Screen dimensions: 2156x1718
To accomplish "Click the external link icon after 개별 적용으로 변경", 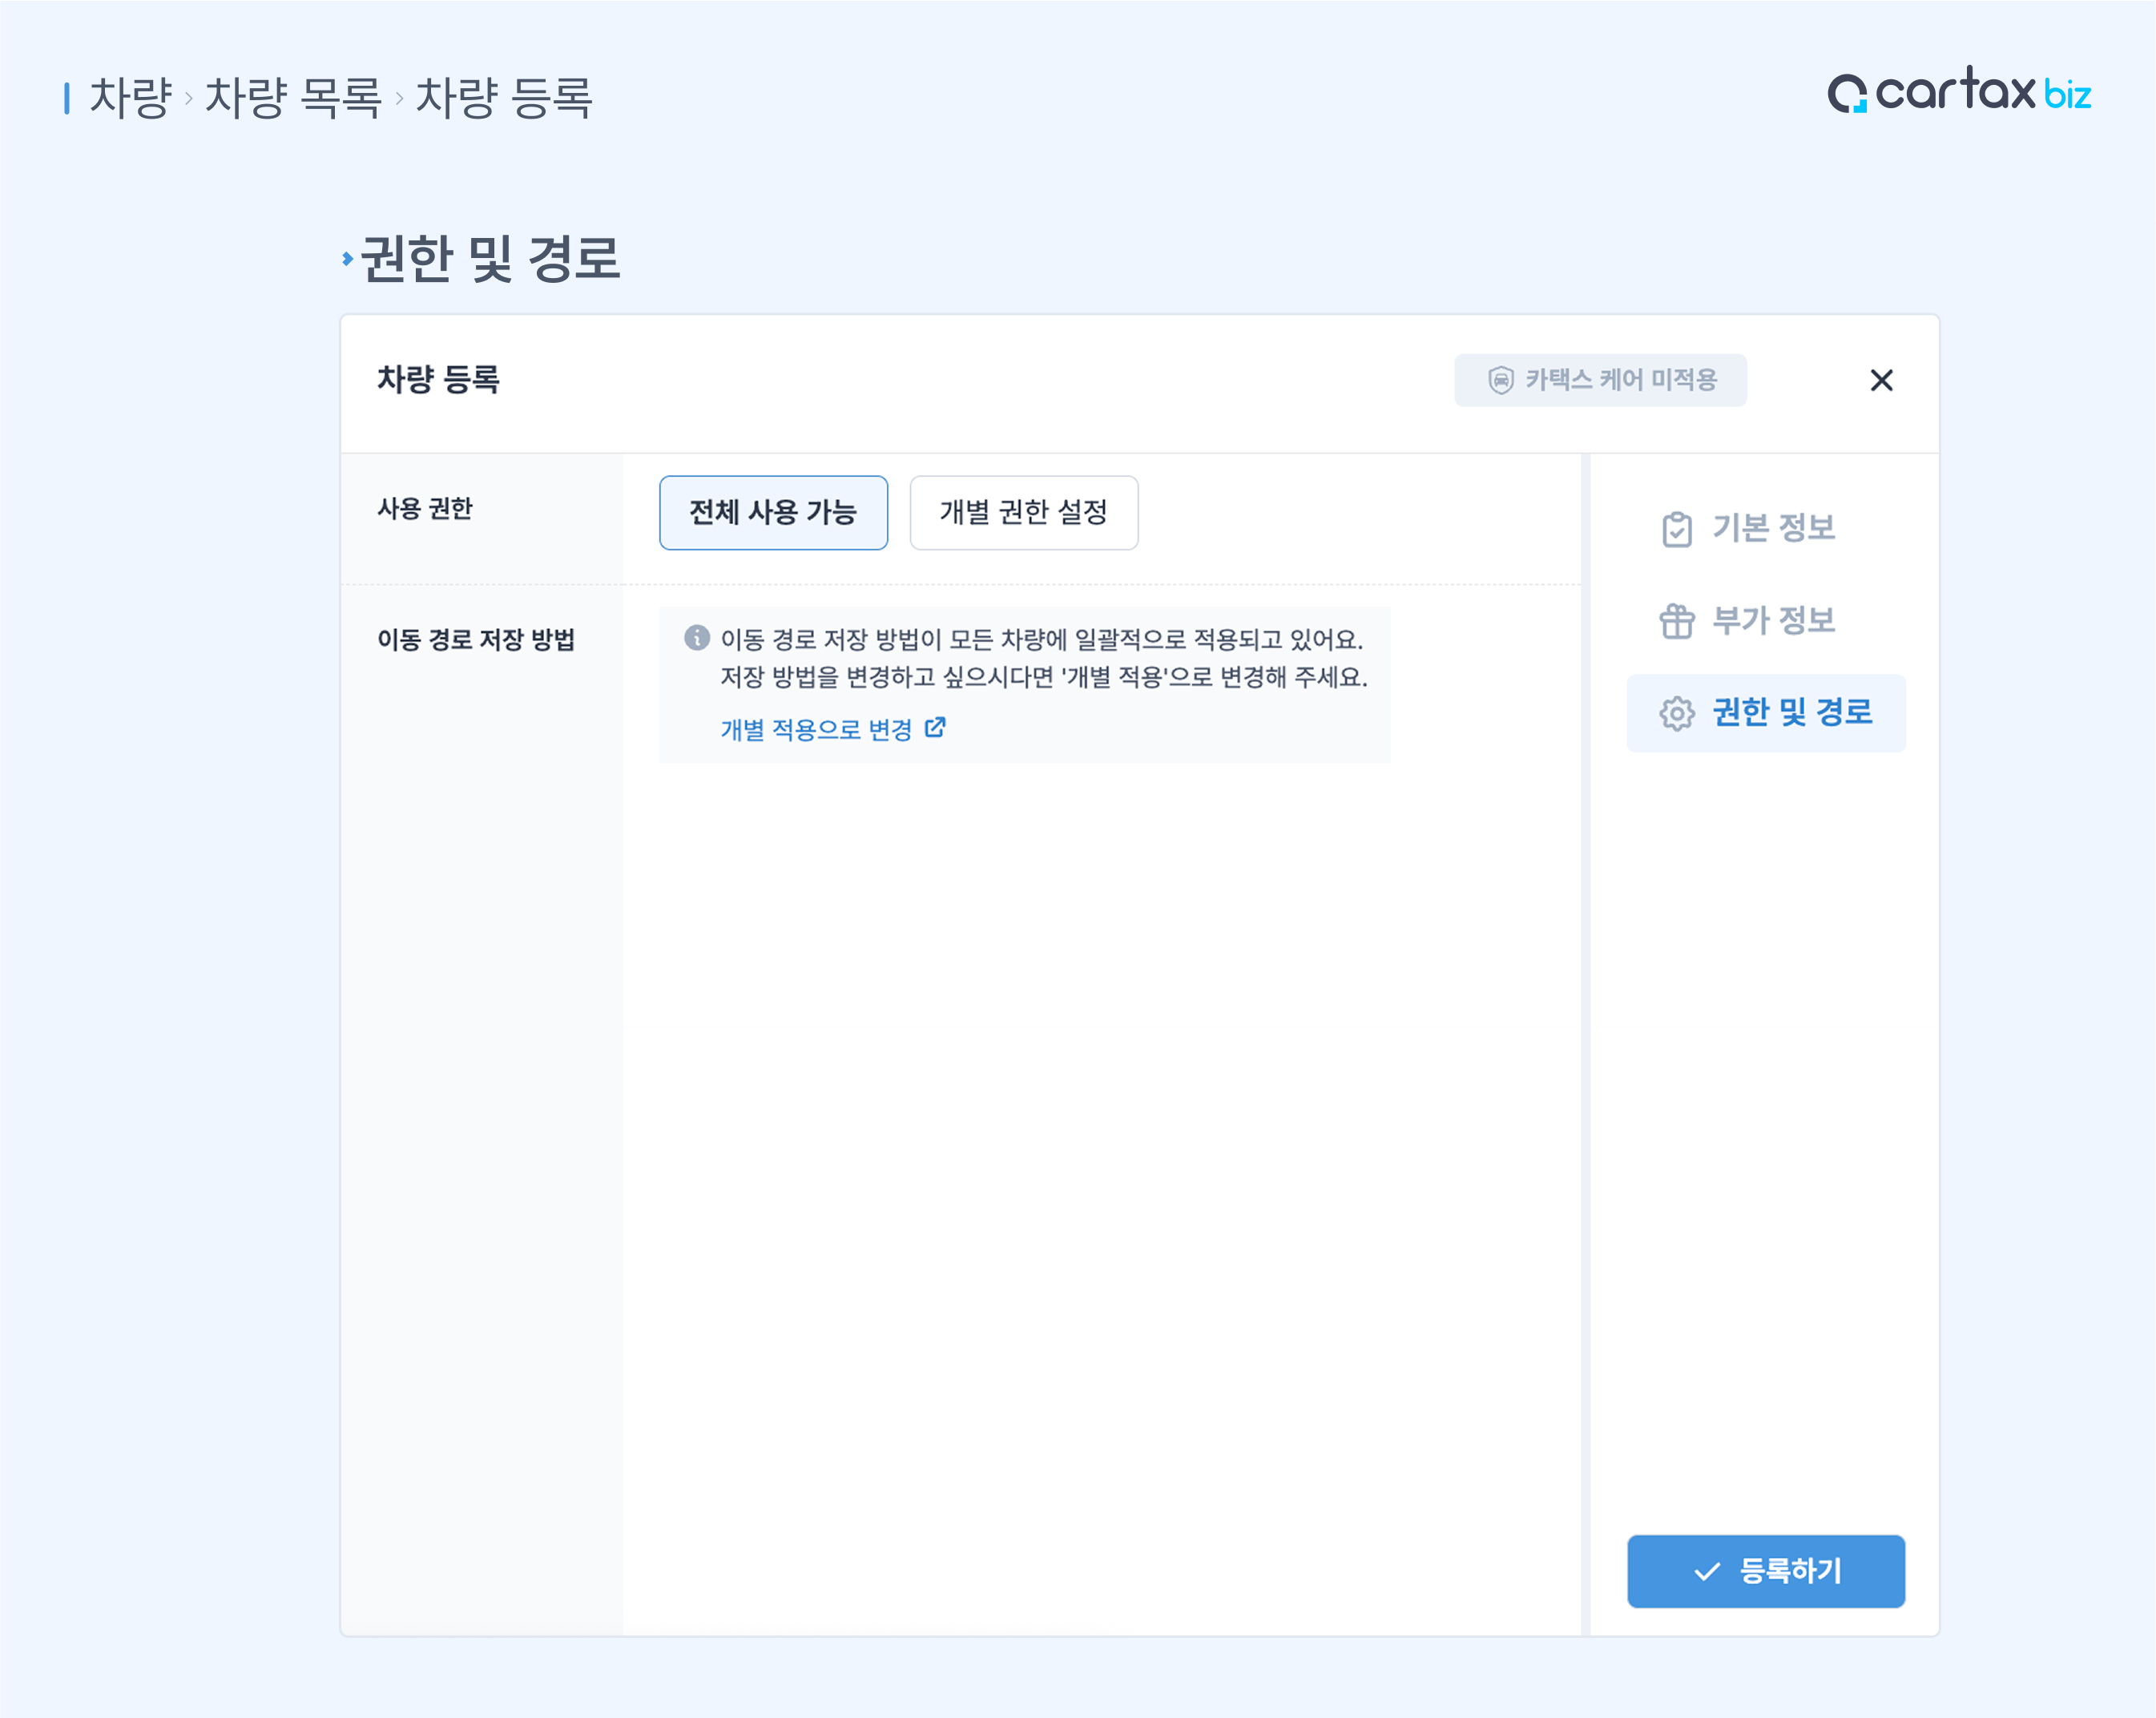I will pos(935,728).
